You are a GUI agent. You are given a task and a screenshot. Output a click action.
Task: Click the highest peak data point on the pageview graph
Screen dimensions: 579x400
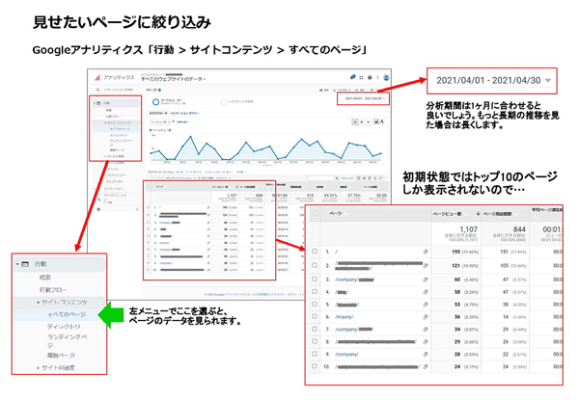(190, 137)
